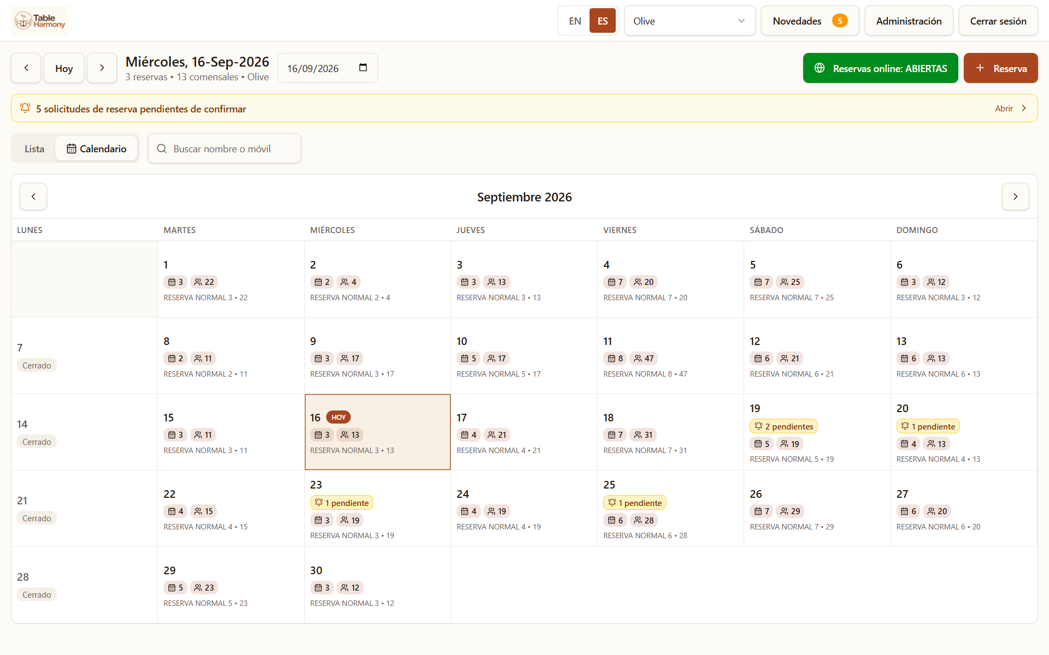Select day 16 marked HOY
This screenshot has width=1049, height=655.
pos(378,432)
